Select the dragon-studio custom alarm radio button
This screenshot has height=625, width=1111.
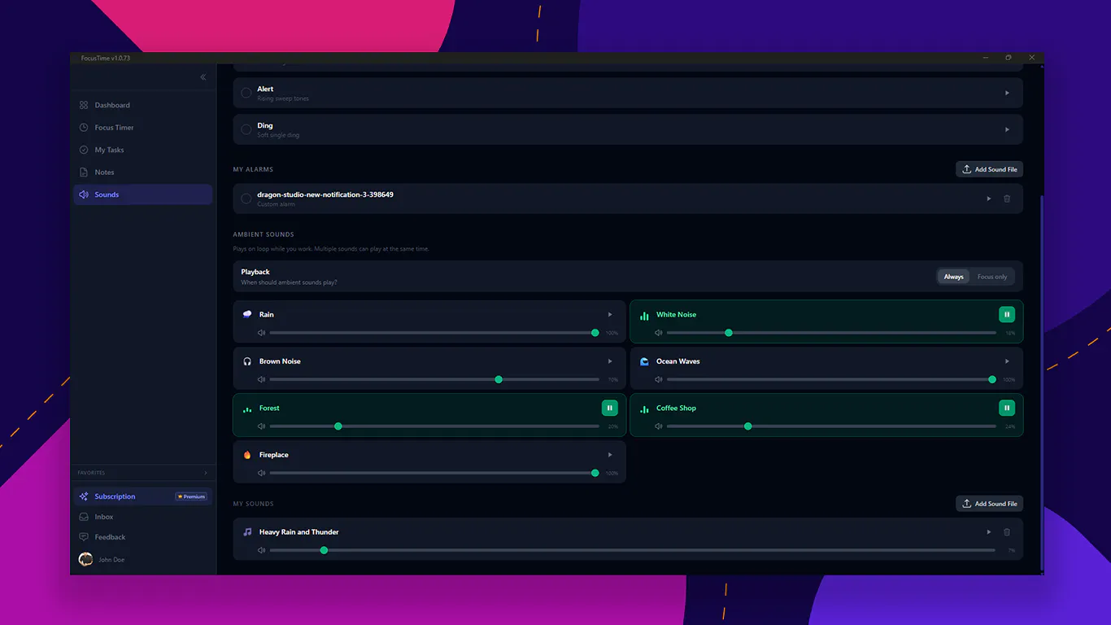click(246, 199)
